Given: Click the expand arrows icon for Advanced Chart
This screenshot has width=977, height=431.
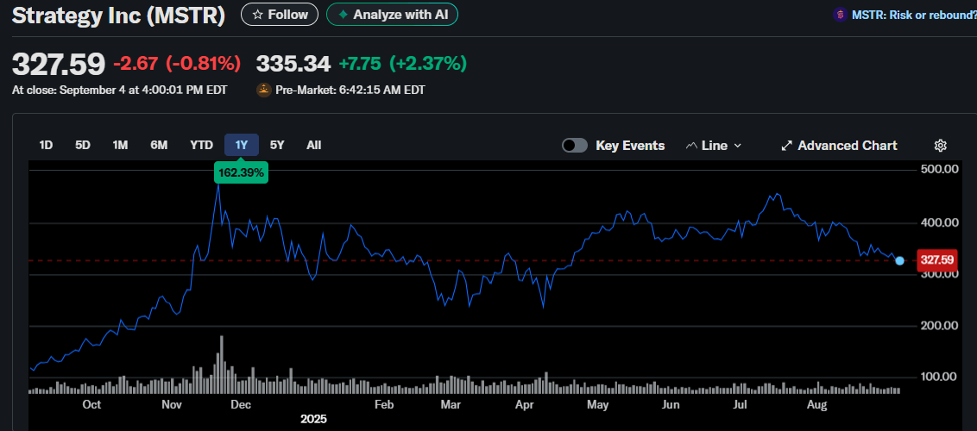Looking at the screenshot, I should [786, 146].
